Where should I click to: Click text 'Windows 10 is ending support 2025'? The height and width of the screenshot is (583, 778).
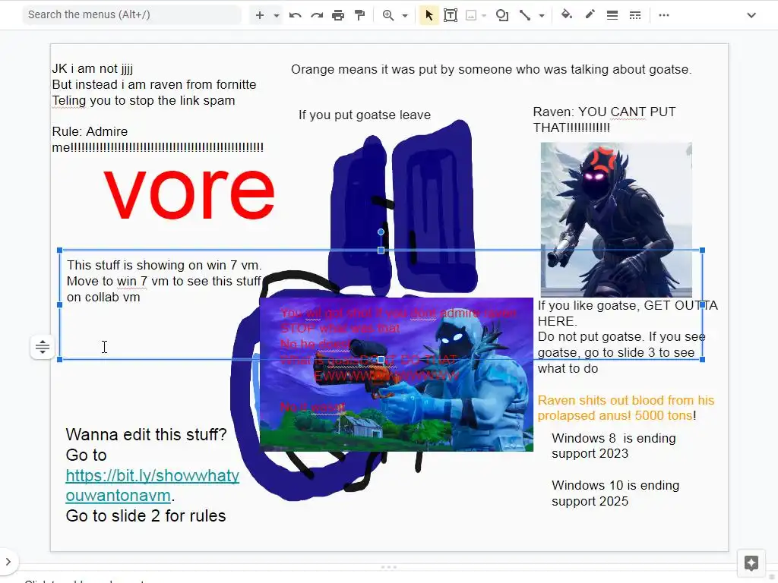pos(615,493)
